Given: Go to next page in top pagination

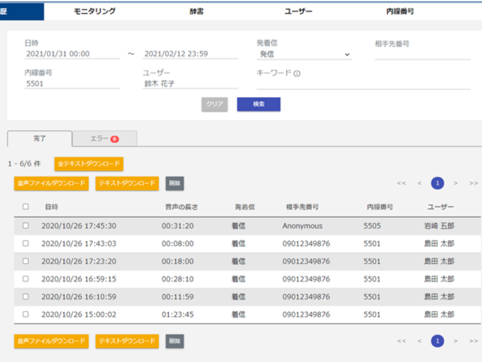Looking at the screenshot, I should pyautogui.click(x=455, y=183).
